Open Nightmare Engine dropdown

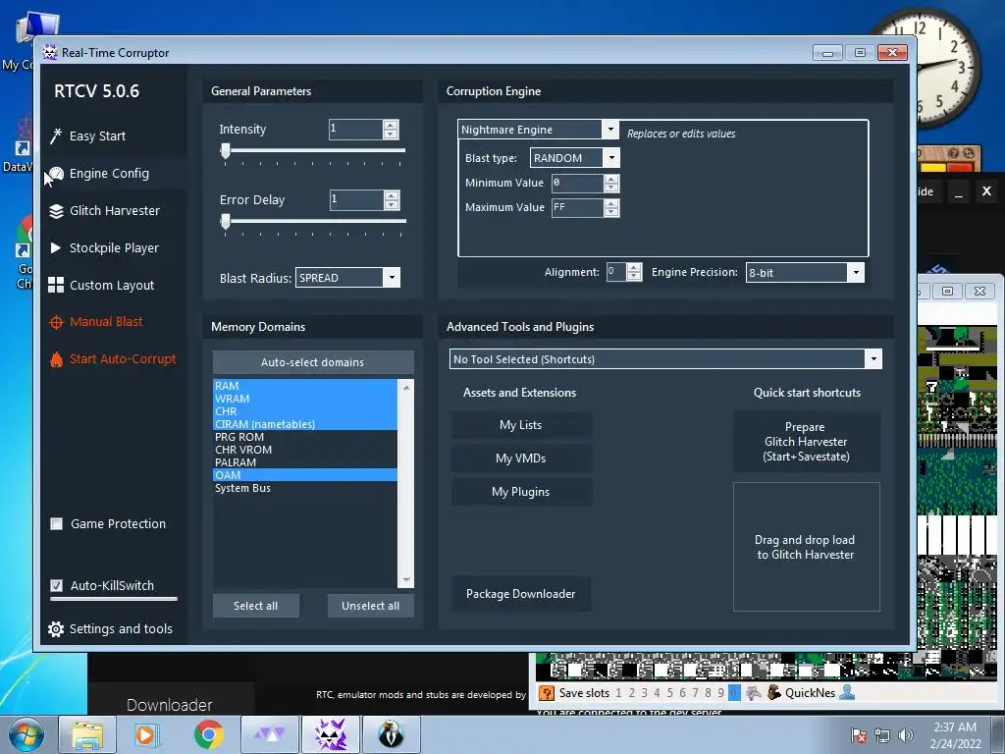tap(610, 130)
